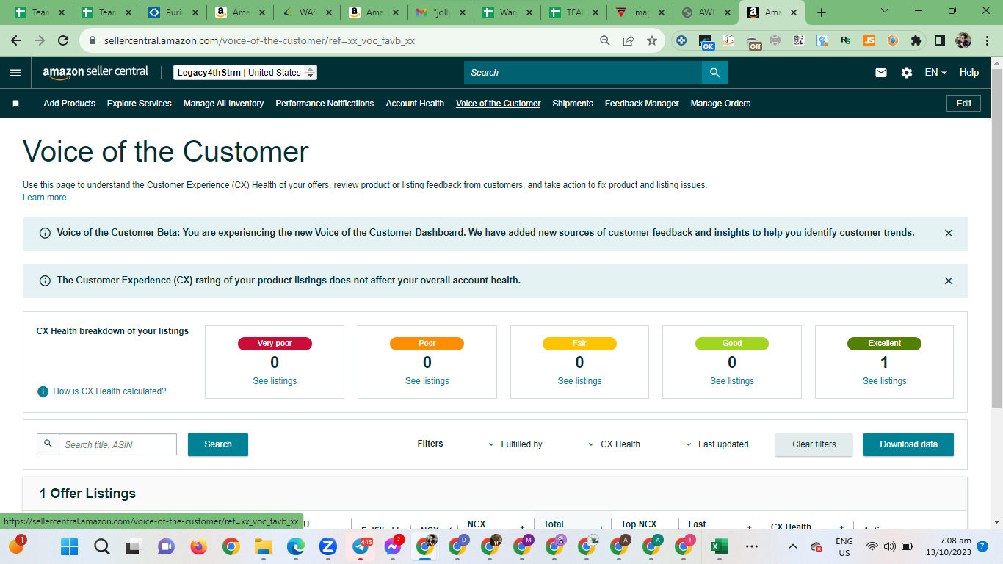The height and width of the screenshot is (564, 1003).
Task: Show more taskbar apps overflow
Action: [752, 546]
